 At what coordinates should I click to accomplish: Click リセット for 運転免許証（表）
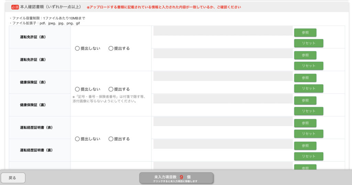(x=308, y=43)
